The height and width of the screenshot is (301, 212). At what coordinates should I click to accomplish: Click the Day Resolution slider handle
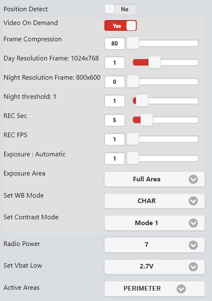[154, 63]
